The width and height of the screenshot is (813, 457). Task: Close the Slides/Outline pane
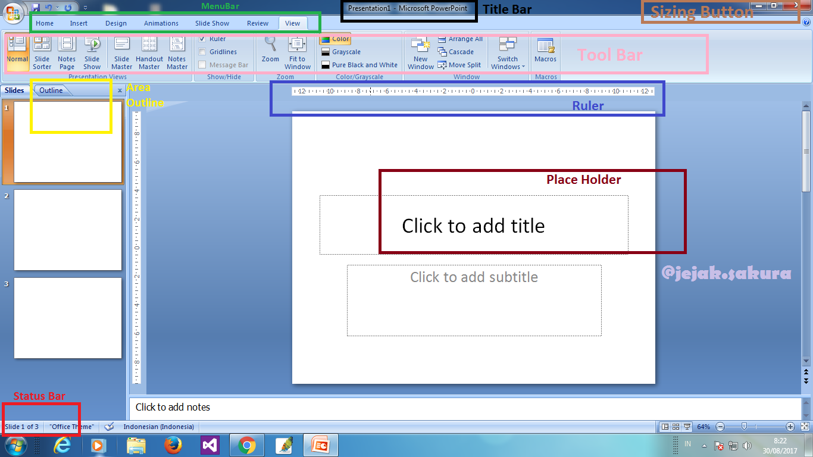[x=120, y=90]
